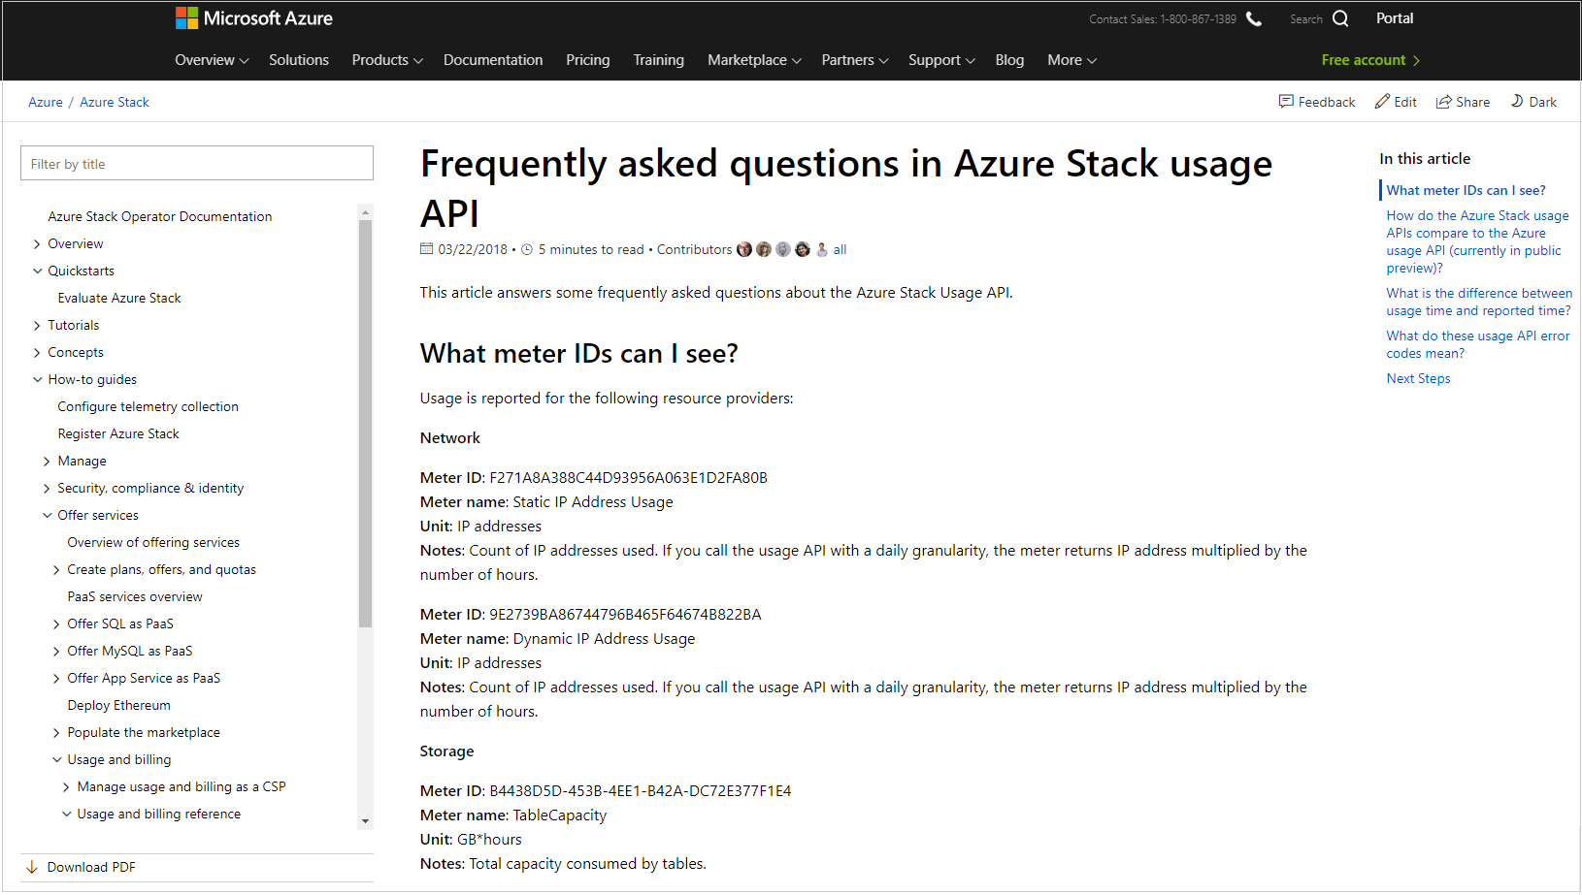Viewport: 1582px width, 895px height.
Task: Collapse the Usage and billing node
Action: click(56, 759)
